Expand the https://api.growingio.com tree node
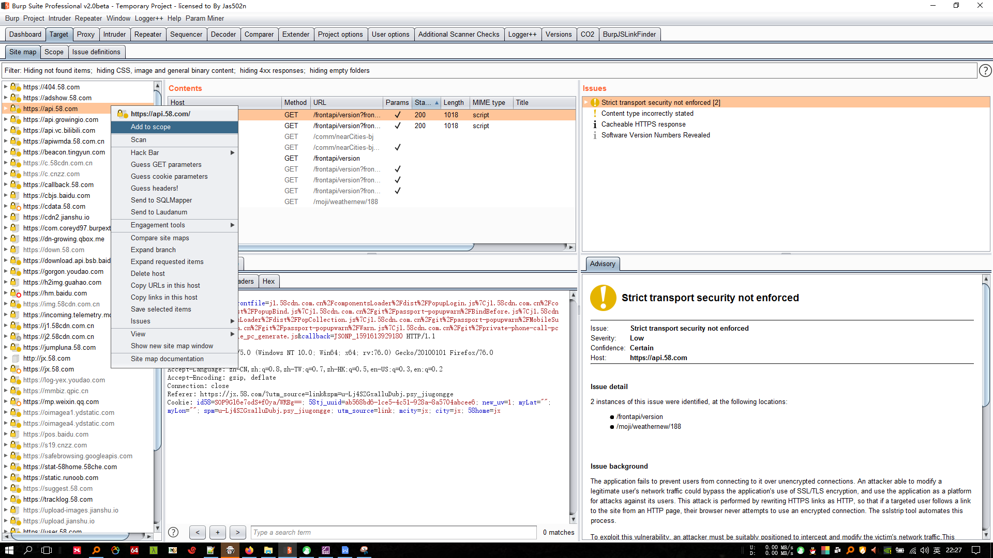 click(6, 119)
